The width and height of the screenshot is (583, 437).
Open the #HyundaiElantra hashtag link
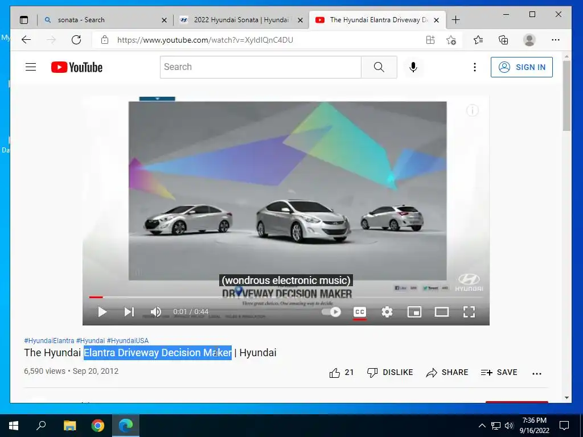49,341
